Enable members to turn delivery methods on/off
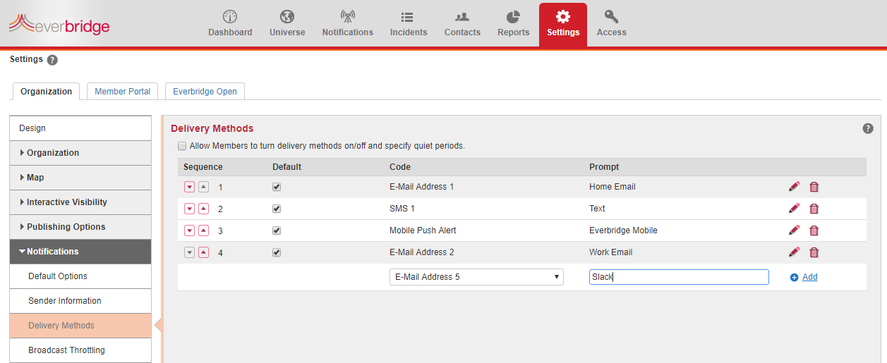Image resolution: width=887 pixels, height=363 pixels. (182, 146)
